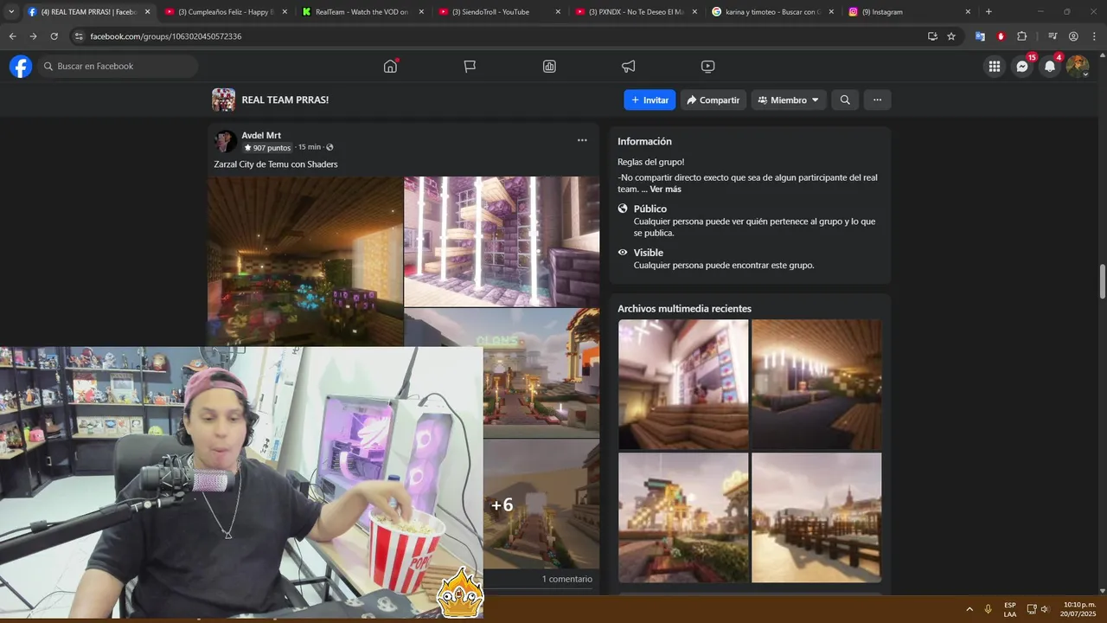Reload the Facebook page
Image resolution: width=1107 pixels, height=623 pixels.
pos(54,36)
